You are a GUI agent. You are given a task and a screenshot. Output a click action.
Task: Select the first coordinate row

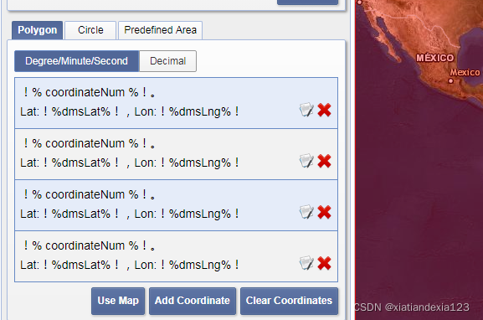176,103
